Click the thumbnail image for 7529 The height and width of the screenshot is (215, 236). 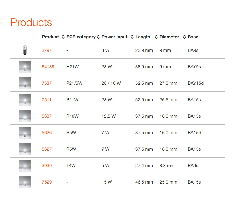coord(25,182)
